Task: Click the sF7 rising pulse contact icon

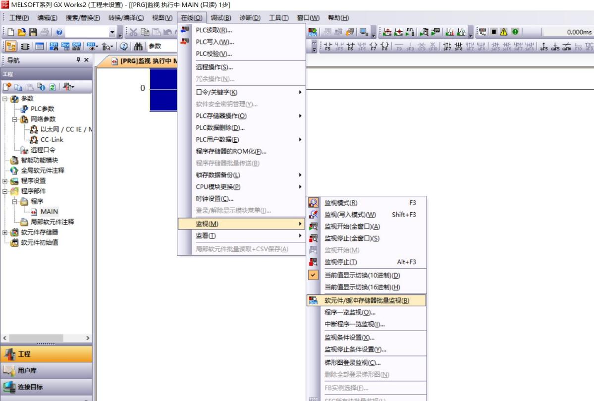Action: pyautogui.click(x=447, y=46)
